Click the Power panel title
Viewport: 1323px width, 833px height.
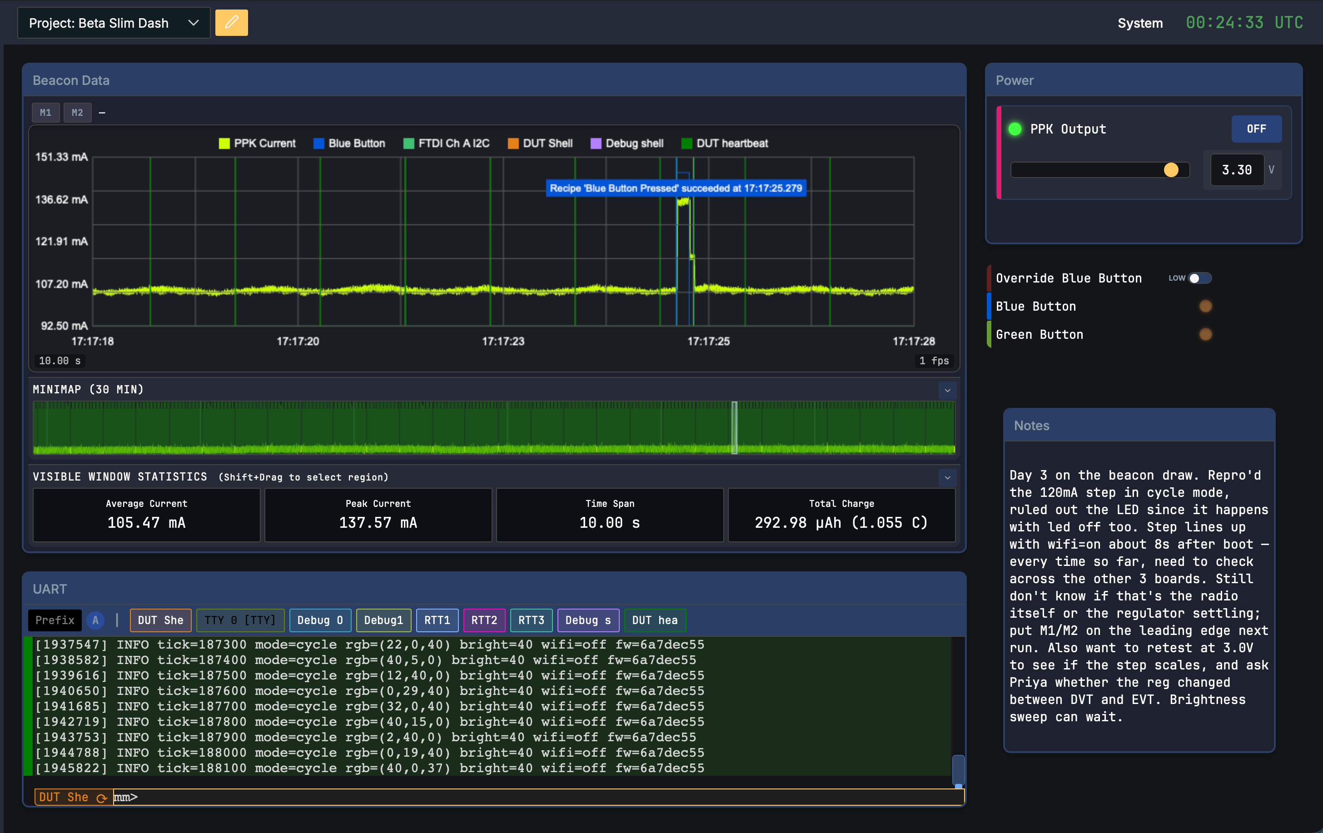1014,81
